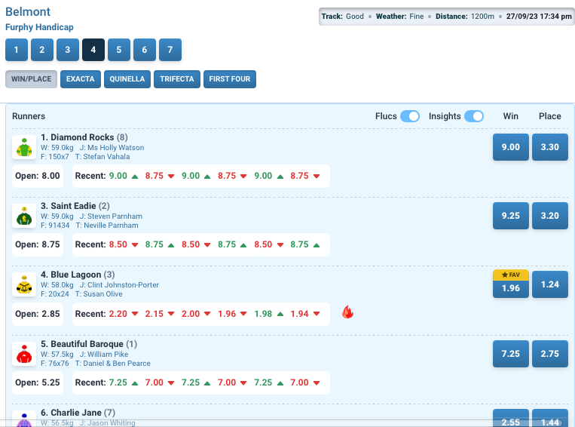
Task: Go to race 3
Action: tap(68, 50)
